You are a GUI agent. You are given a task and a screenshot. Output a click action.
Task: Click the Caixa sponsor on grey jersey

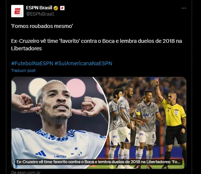(x=148, y=115)
